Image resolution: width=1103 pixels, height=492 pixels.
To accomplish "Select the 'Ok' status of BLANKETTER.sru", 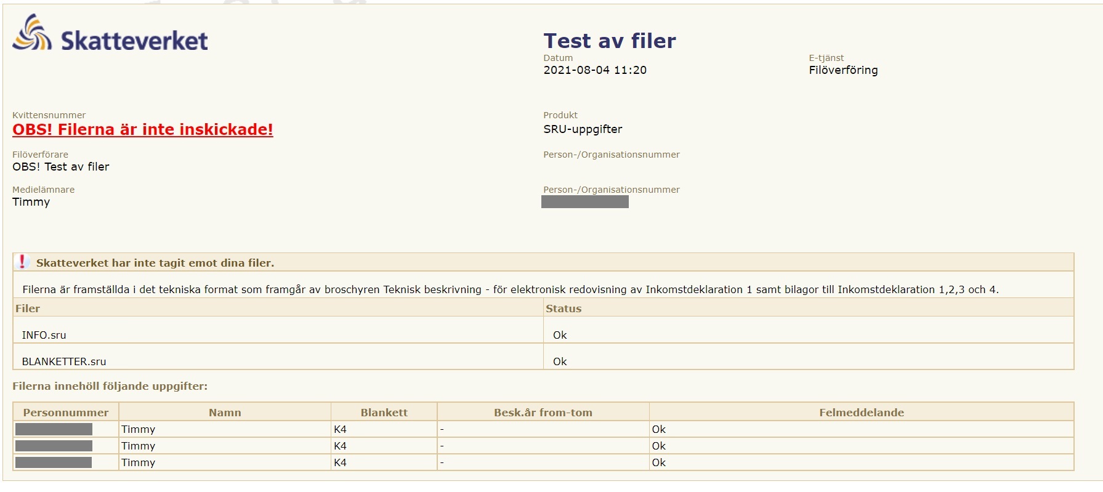I will click(560, 361).
